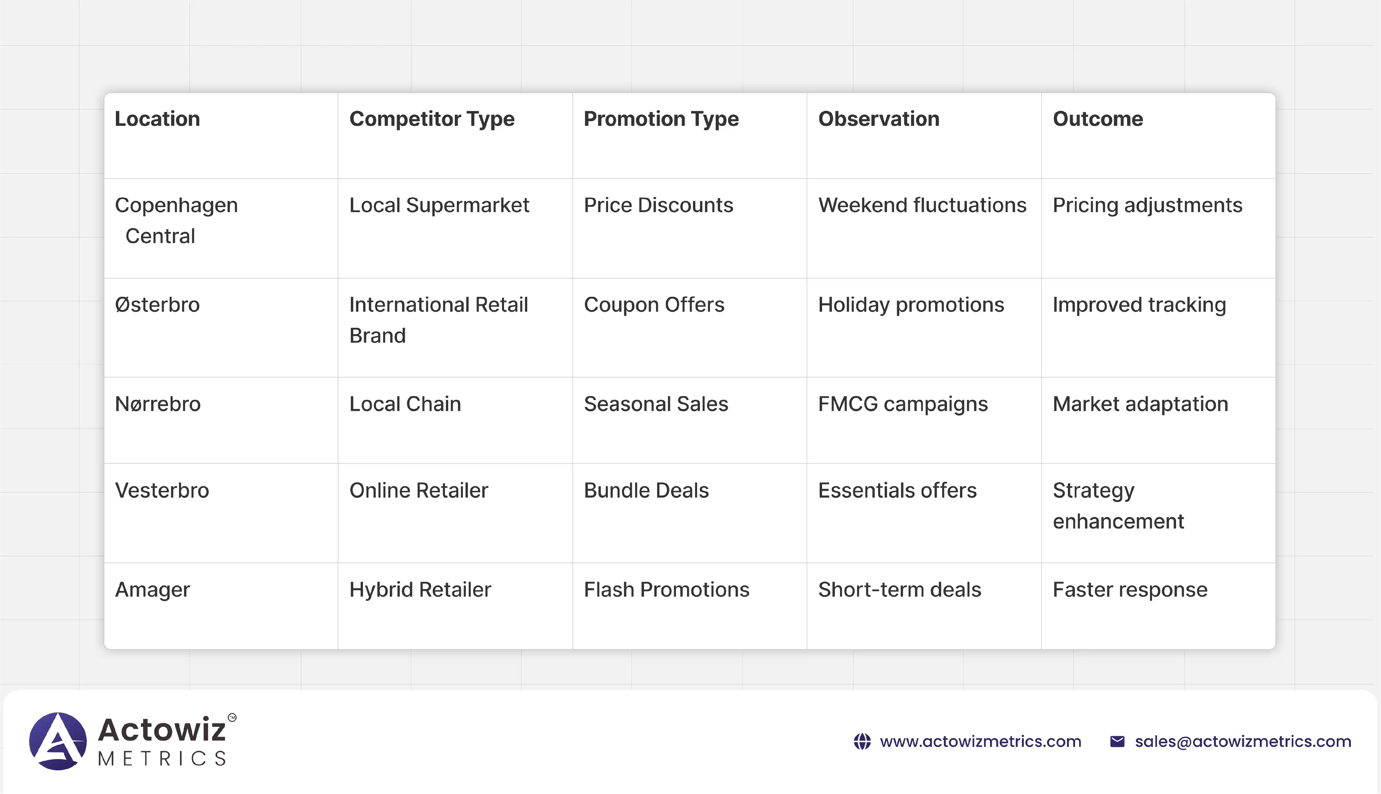
Task: Click the Actowiz brand name text
Action: coord(161,730)
